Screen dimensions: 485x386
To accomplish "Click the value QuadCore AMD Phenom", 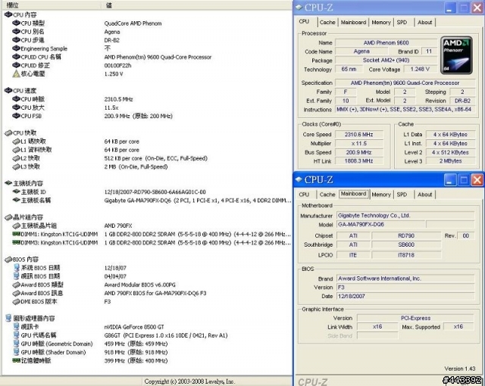I will pyautogui.click(x=133, y=23).
